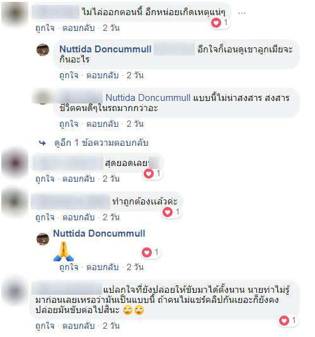Expand ดูอีก 1 ข้อความตอบกลับ to show more replies
The height and width of the screenshot is (337, 315).
(101, 143)
